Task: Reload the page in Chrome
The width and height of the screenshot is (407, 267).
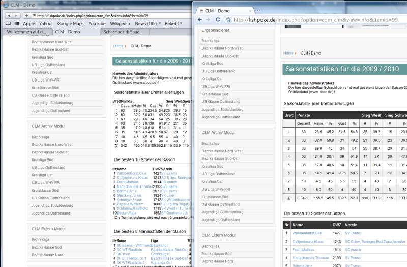Action: (x=218, y=19)
